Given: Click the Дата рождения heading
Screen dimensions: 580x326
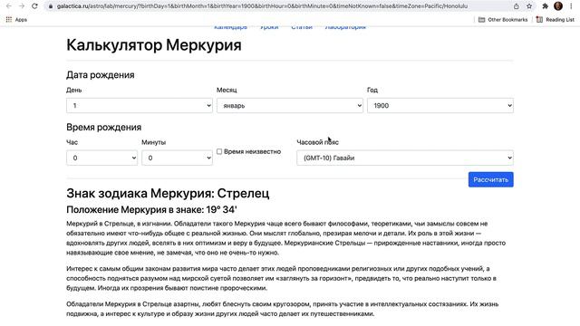Looking at the screenshot, I should click(101, 75).
